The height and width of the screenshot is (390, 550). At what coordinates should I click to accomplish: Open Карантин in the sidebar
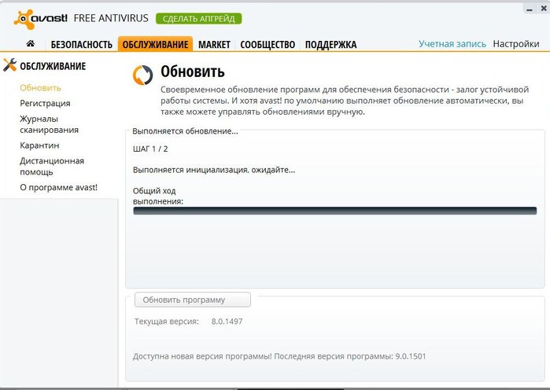39,145
